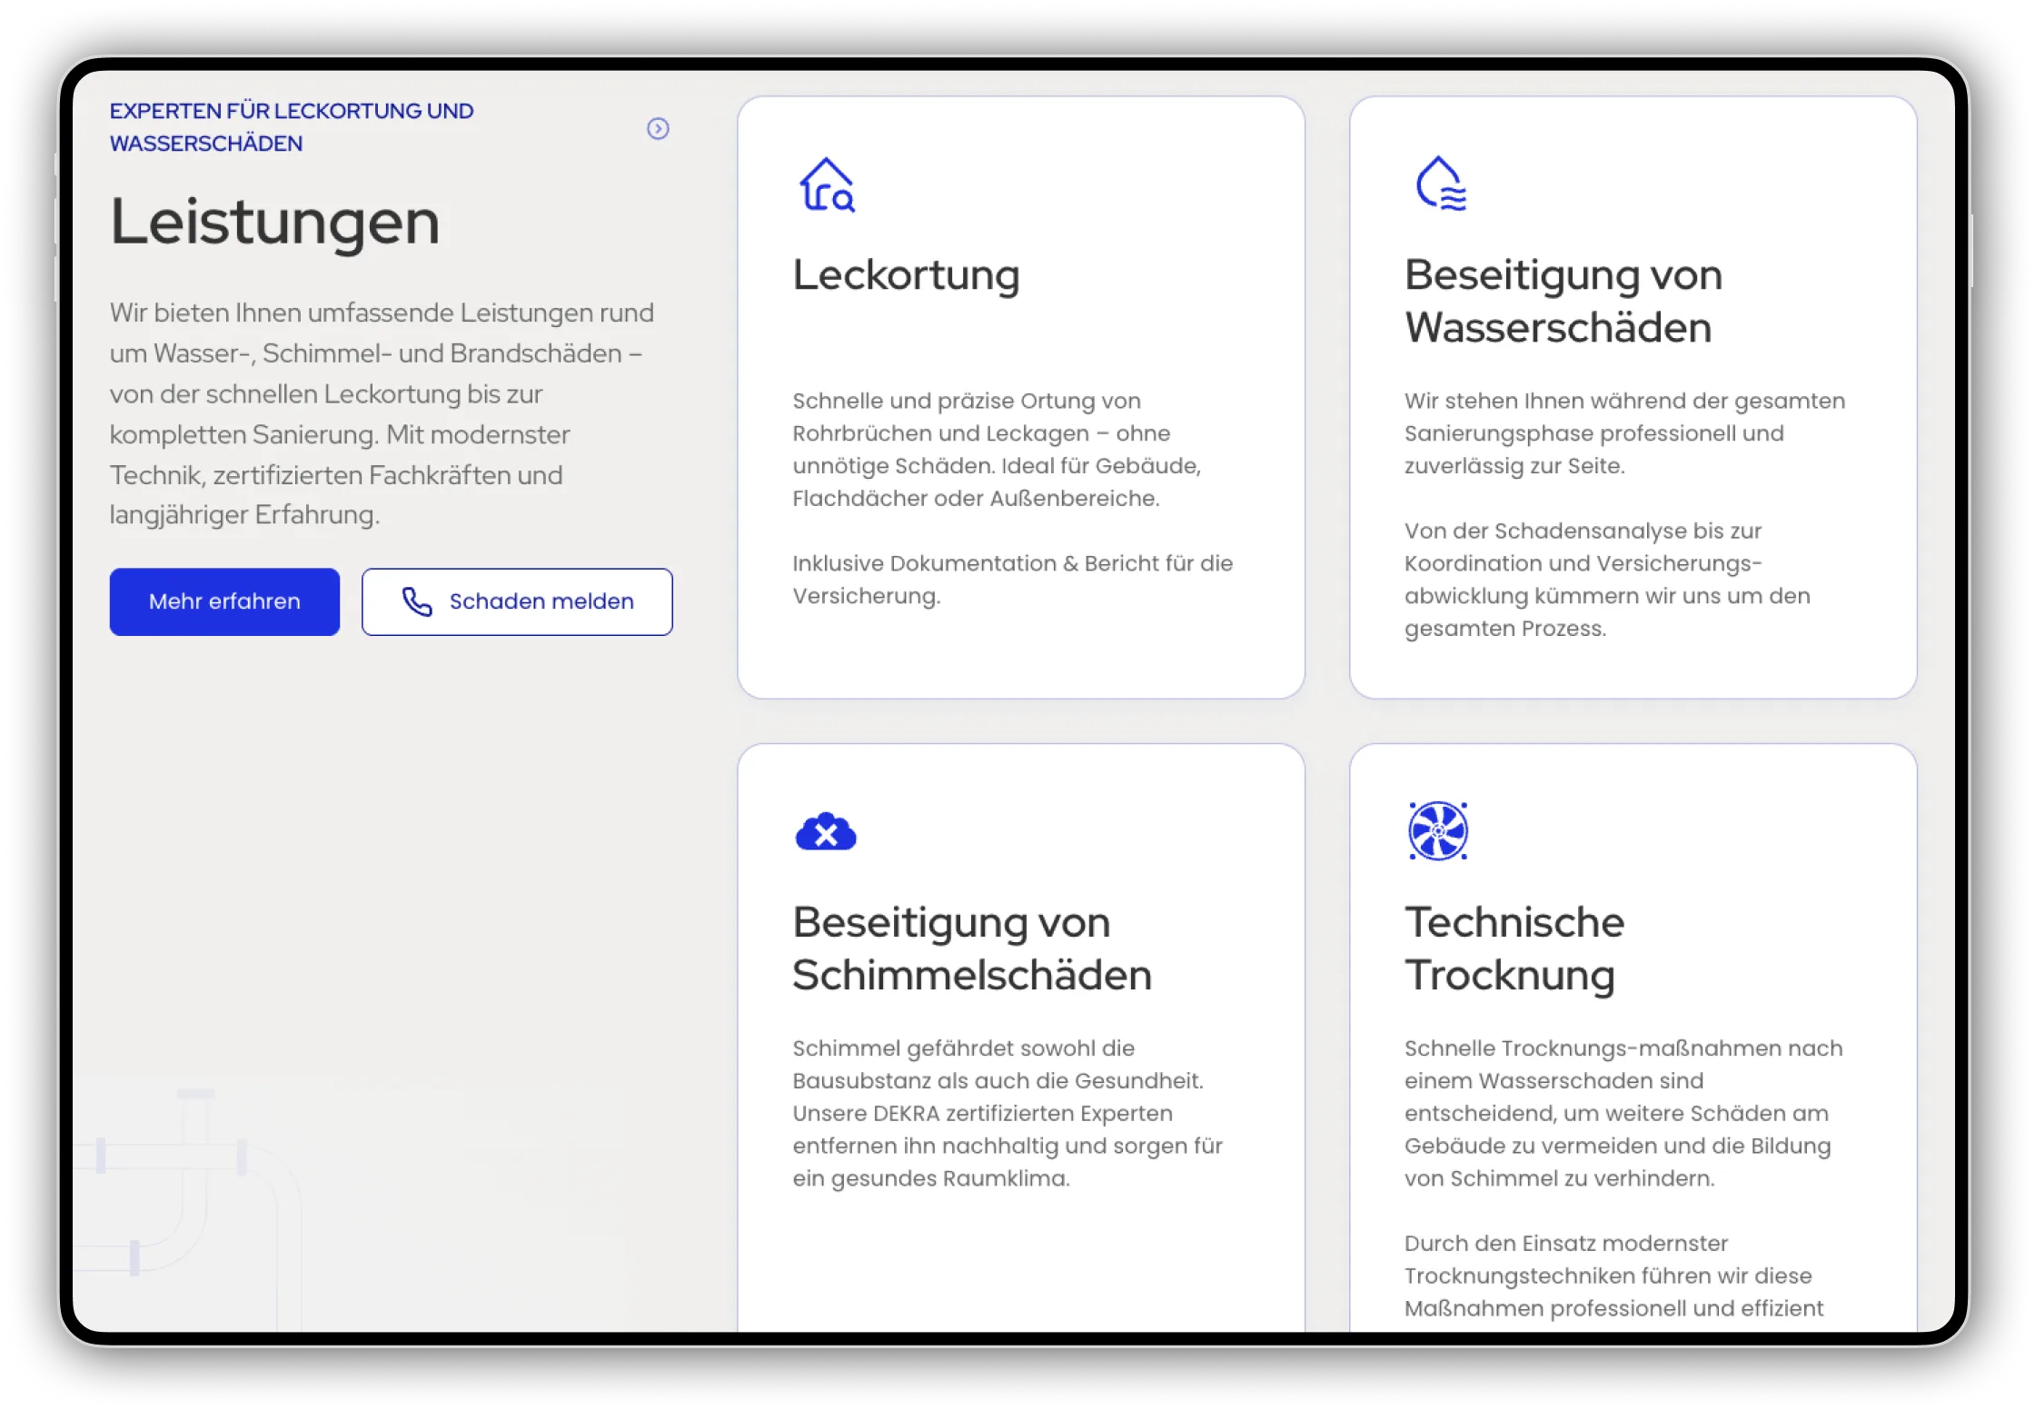Click the DEKRA zertifizierten Experten description text

pyautogui.click(x=1007, y=1113)
